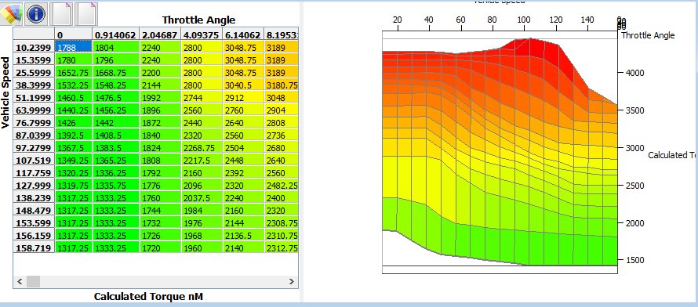Select the 117.759 row header
This screenshot has height=307, width=698.
click(x=34, y=172)
